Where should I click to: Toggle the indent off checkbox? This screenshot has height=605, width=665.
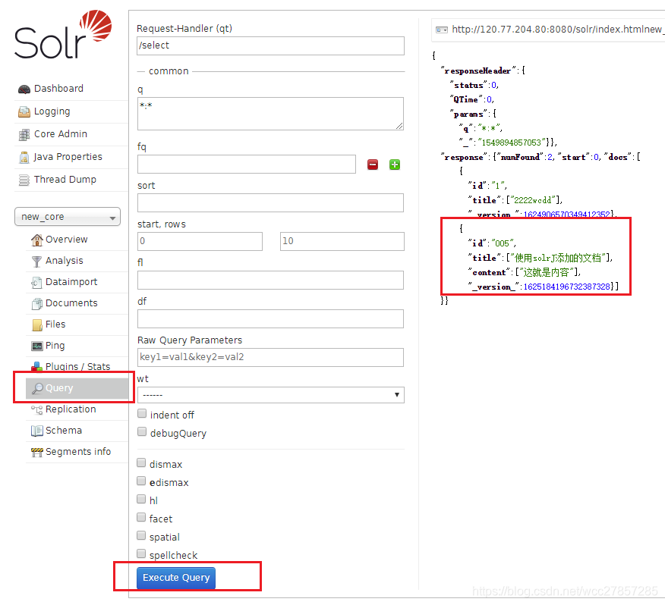(x=142, y=413)
